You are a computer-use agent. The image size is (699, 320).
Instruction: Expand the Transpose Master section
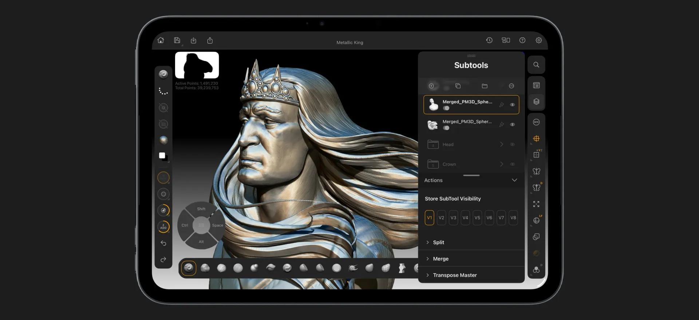pyautogui.click(x=471, y=275)
